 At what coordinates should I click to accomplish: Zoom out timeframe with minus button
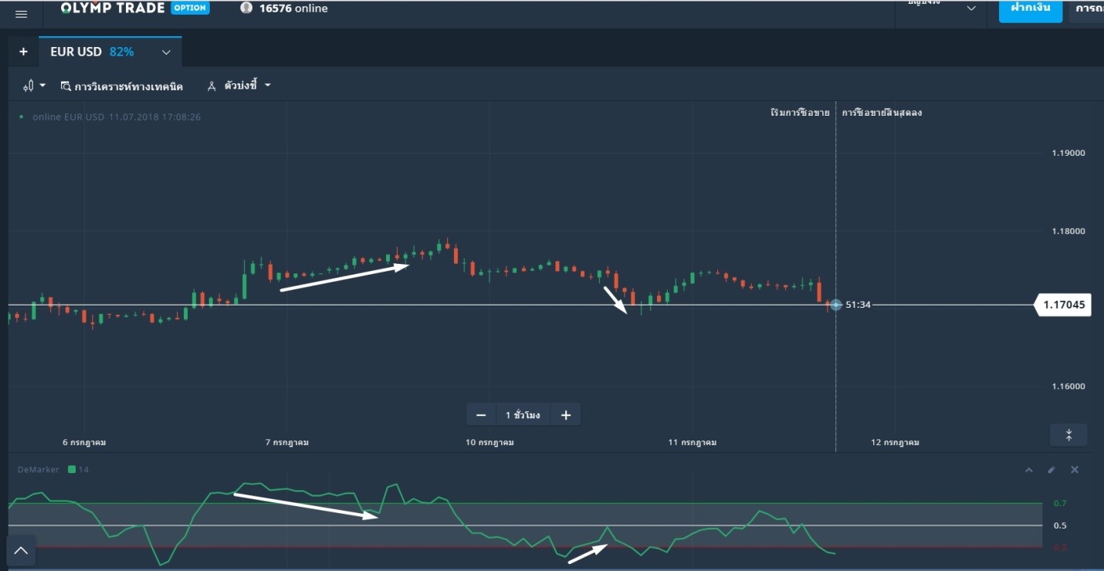click(481, 415)
